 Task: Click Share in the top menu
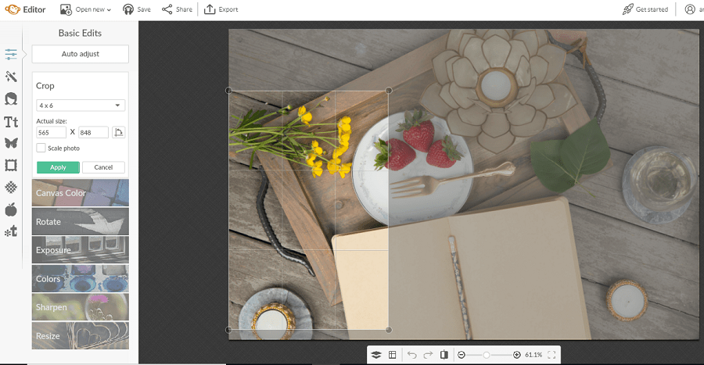(x=177, y=9)
